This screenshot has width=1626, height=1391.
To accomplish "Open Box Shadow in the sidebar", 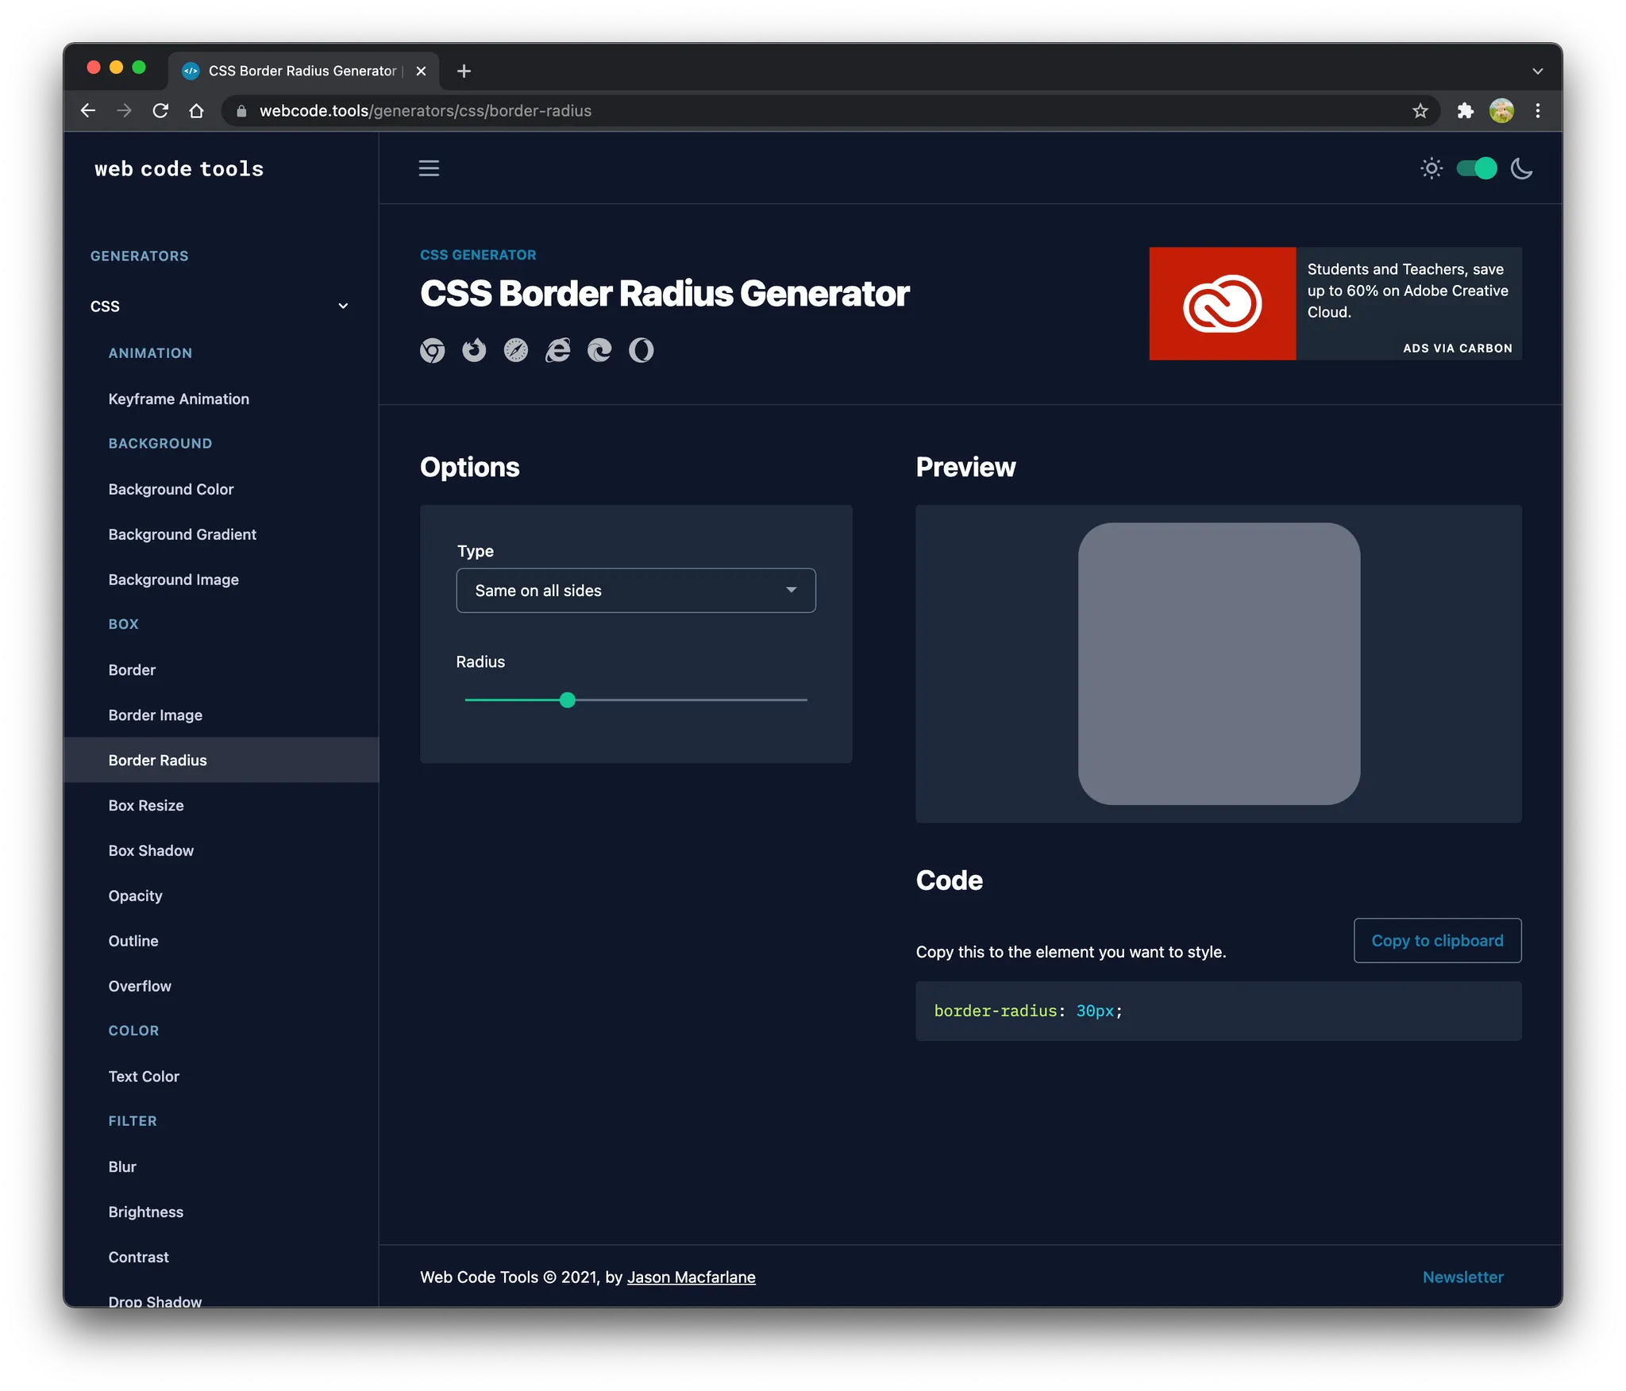I will point(151,850).
